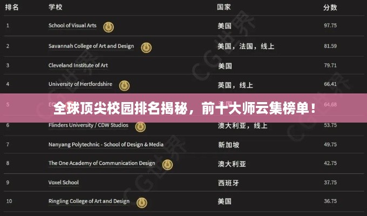Click the score 66.41
This screenshot has height=216, width=367.
point(330,84)
